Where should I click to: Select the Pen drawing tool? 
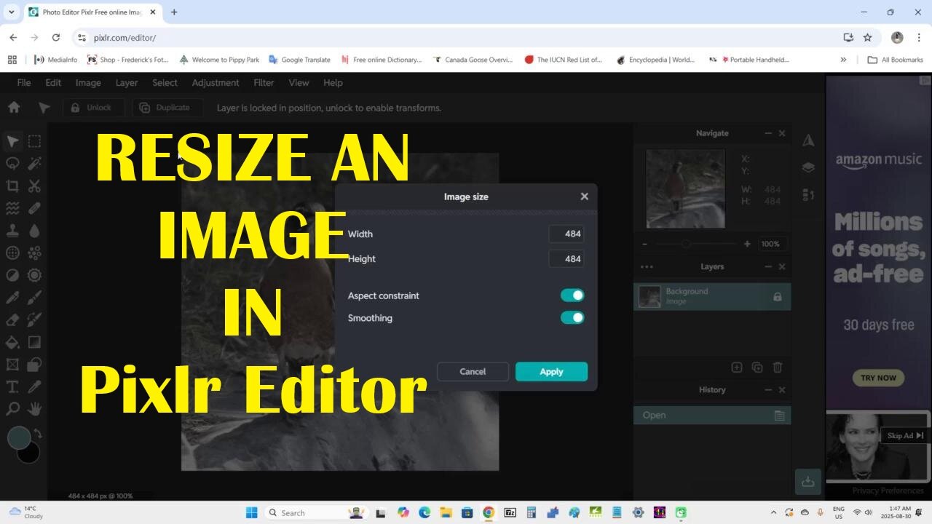12,298
